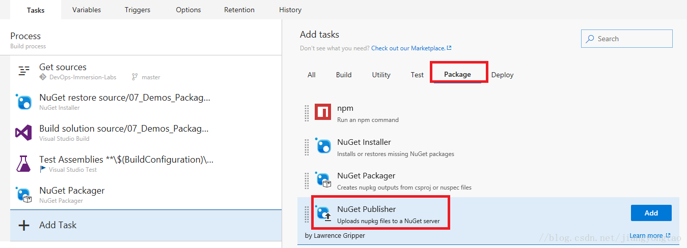The image size is (687, 248).
Task: Click the magnifier icon in Search box
Action: (590, 39)
